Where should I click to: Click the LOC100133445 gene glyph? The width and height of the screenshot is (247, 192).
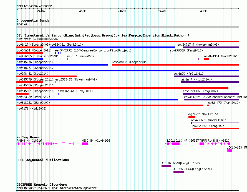(x=230, y=151)
